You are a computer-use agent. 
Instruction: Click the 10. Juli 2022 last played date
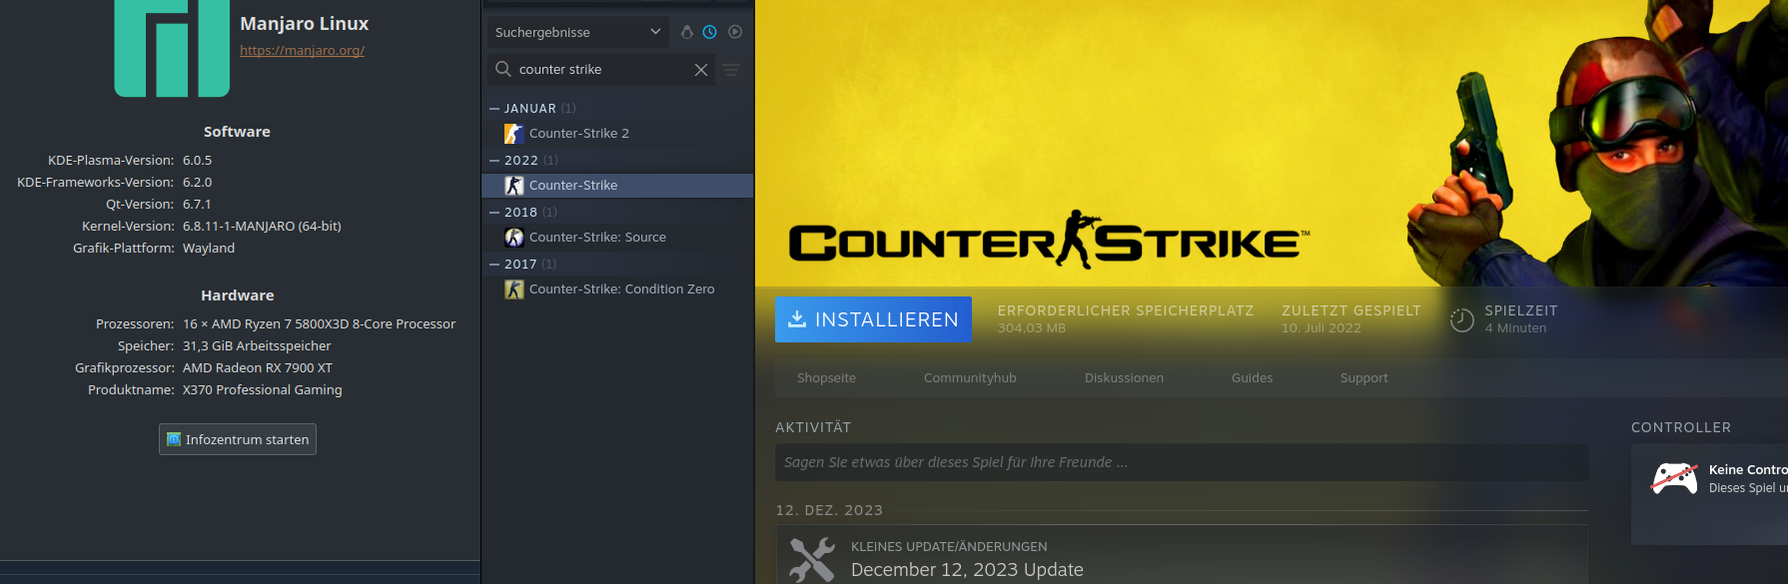1322,328
